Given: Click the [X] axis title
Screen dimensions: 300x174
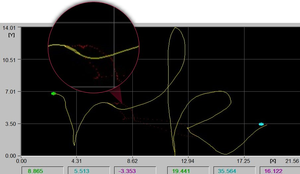Looking at the screenshot, I should tap(273, 161).
